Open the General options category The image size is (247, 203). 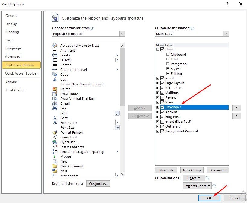coord(11,16)
